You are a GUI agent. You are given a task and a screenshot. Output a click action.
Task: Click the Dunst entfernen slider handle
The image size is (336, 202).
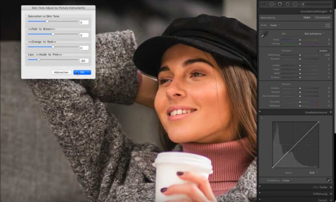300,96
